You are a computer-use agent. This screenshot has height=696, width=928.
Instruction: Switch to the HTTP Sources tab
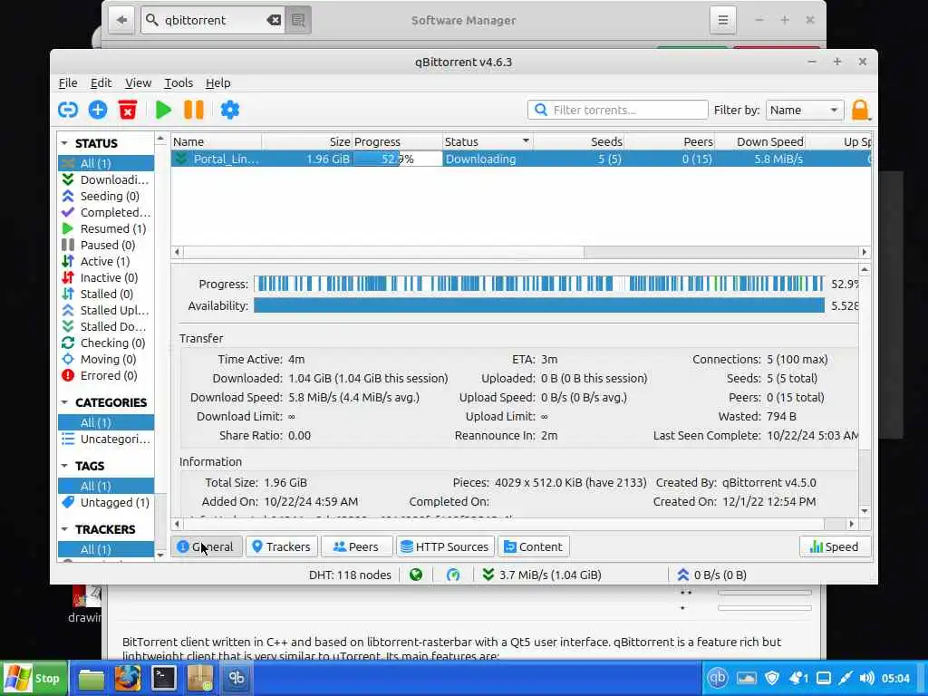tap(444, 546)
